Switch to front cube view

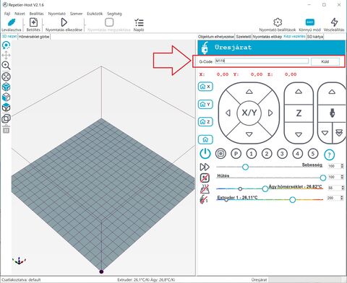[6, 97]
